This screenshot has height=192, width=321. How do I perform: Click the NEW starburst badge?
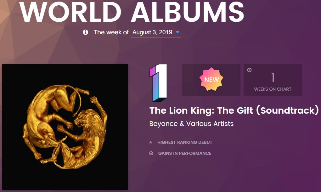(211, 79)
